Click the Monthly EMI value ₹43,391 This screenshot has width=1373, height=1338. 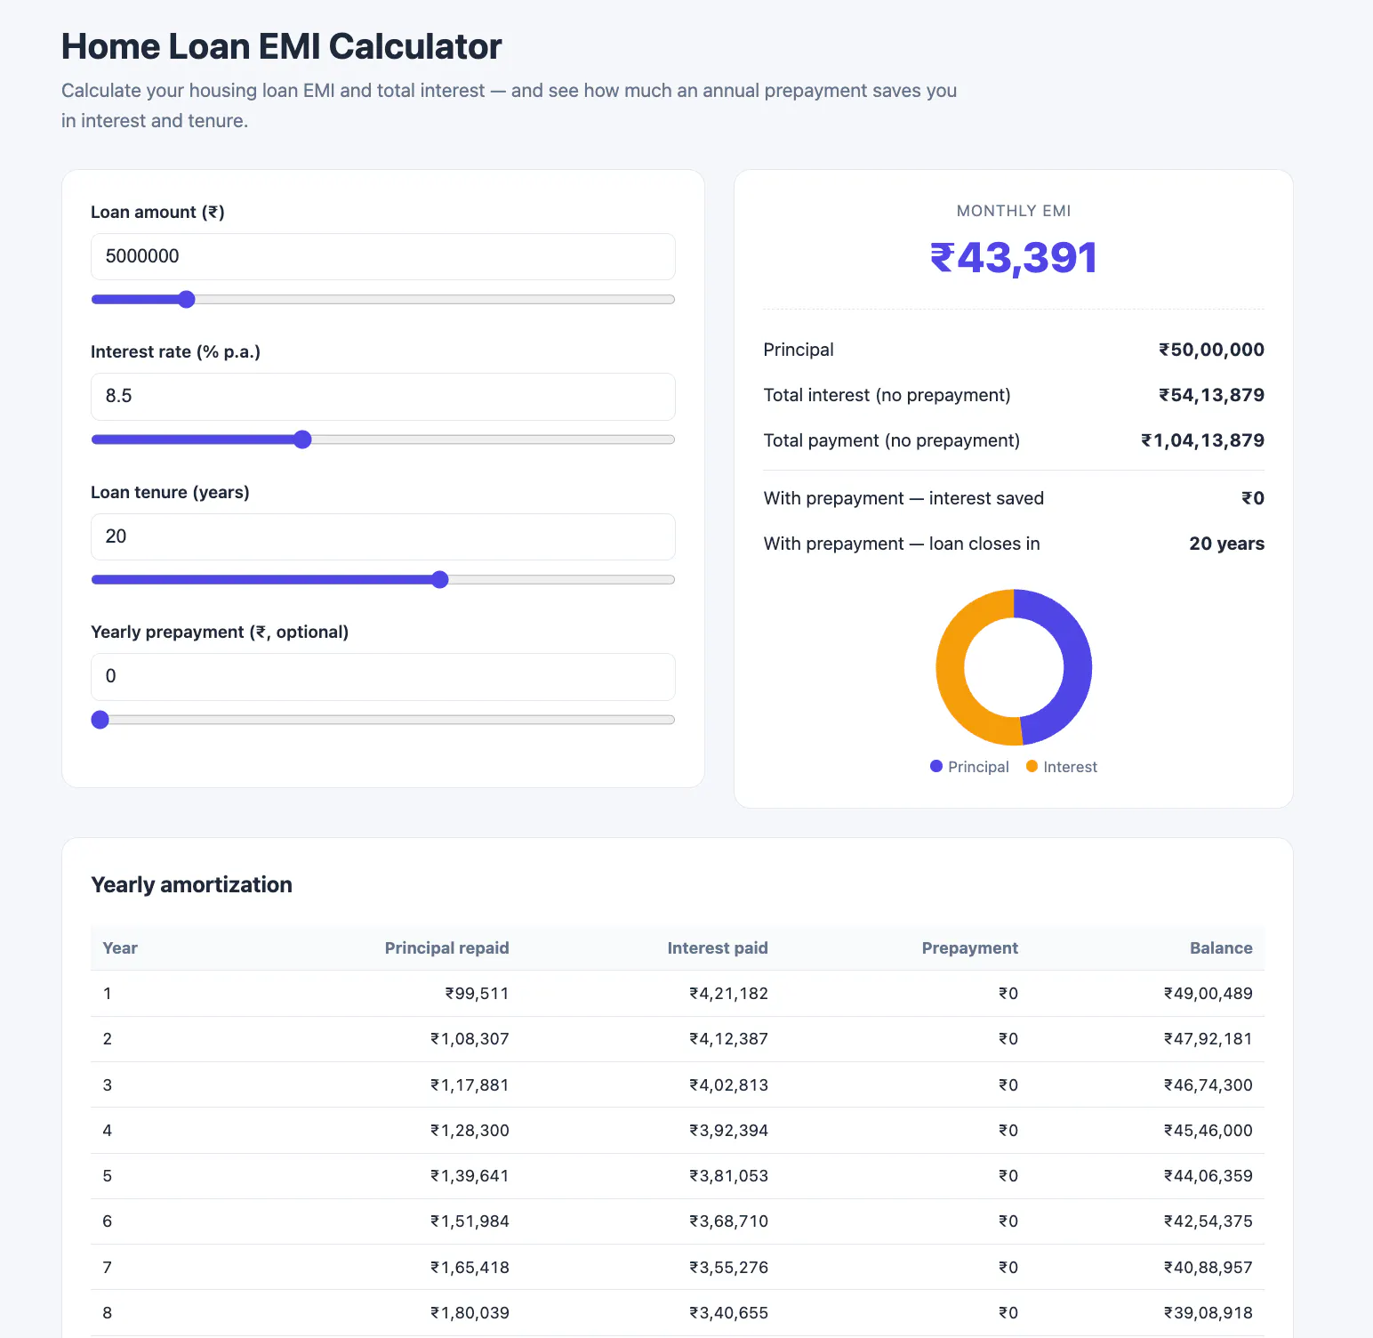pos(1014,258)
